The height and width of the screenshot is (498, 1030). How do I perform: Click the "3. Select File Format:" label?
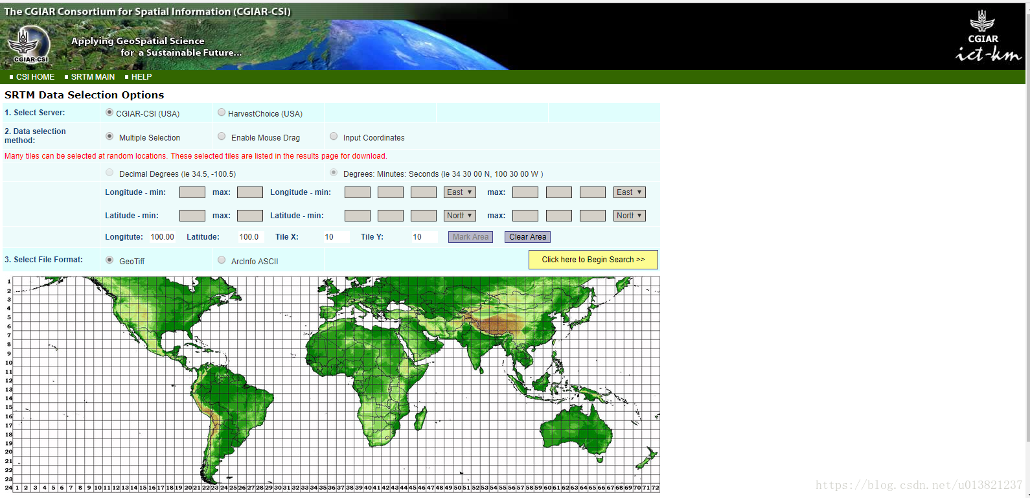[x=44, y=260]
